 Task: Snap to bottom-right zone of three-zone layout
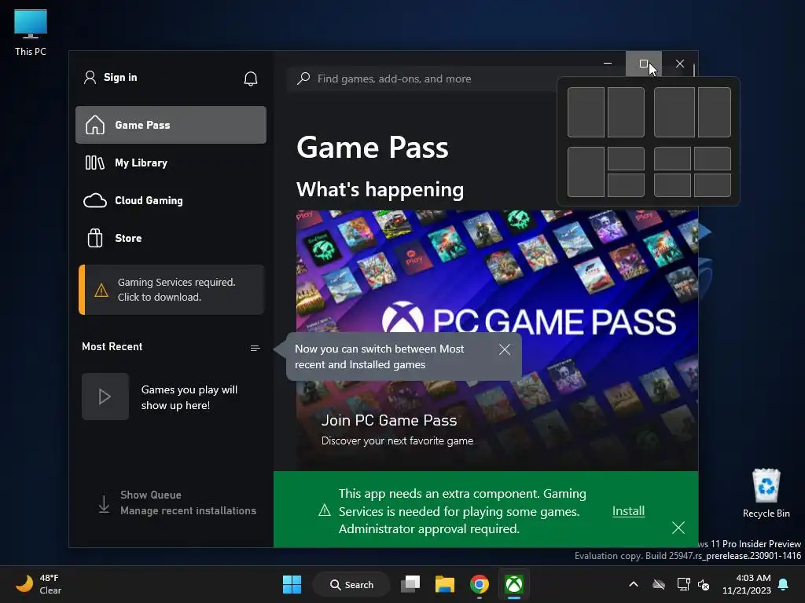(x=626, y=185)
